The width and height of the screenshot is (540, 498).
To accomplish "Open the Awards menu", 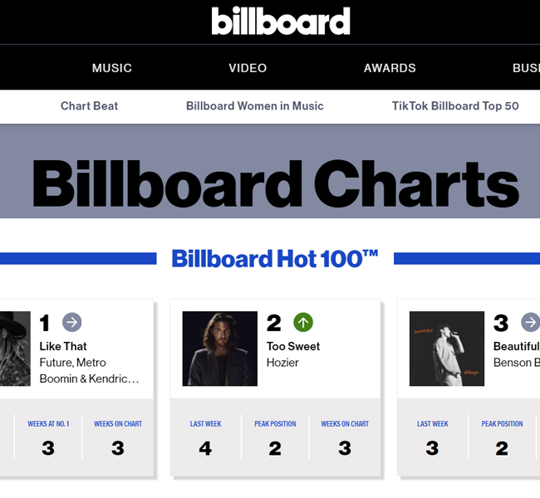I will pyautogui.click(x=390, y=68).
